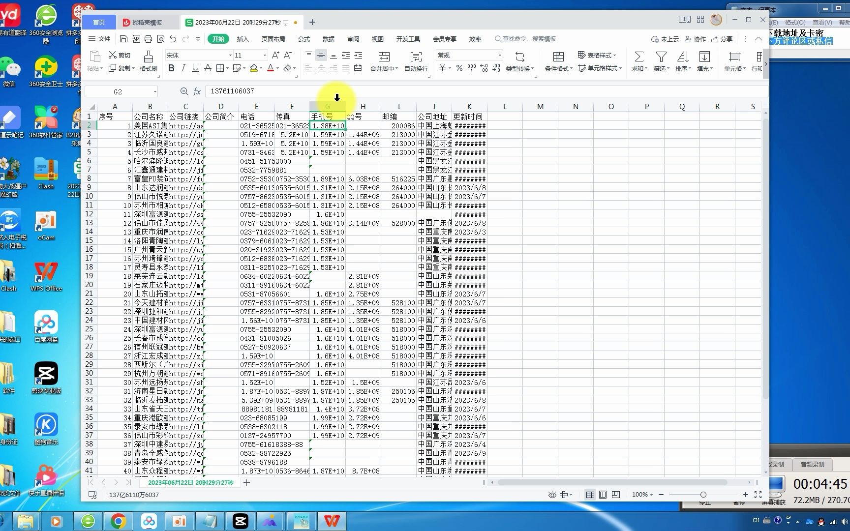Add a new sheet with plus button
The image size is (850, 531).
247,483
